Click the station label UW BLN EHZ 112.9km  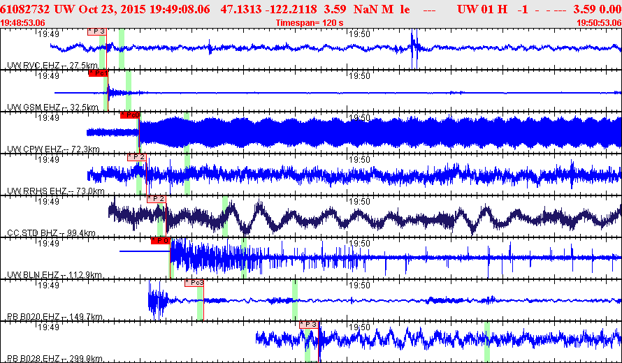[55, 275]
